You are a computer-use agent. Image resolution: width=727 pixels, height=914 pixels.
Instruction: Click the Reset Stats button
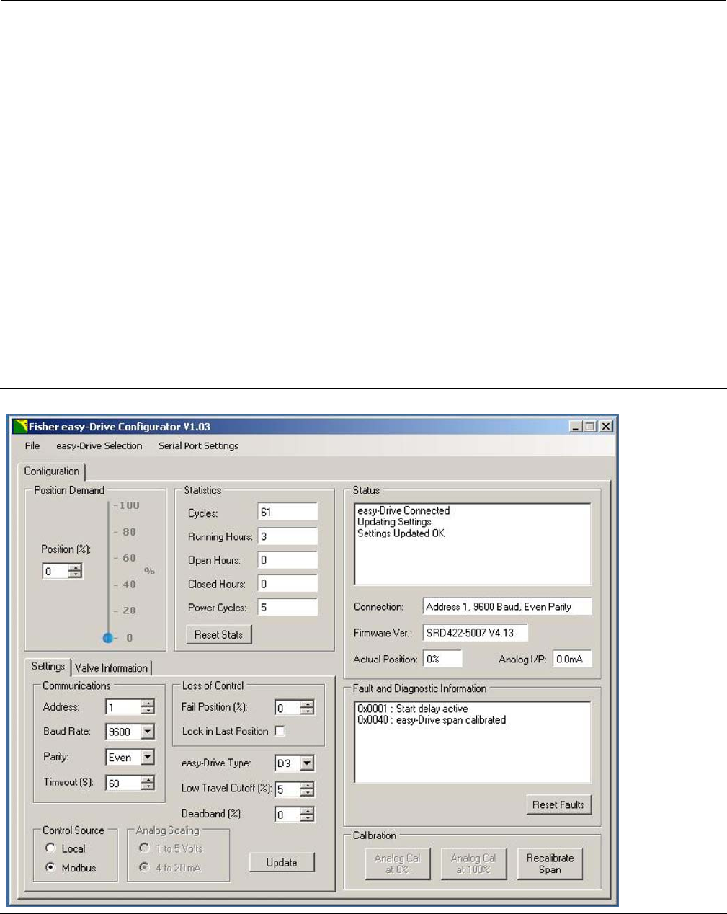click(x=219, y=635)
